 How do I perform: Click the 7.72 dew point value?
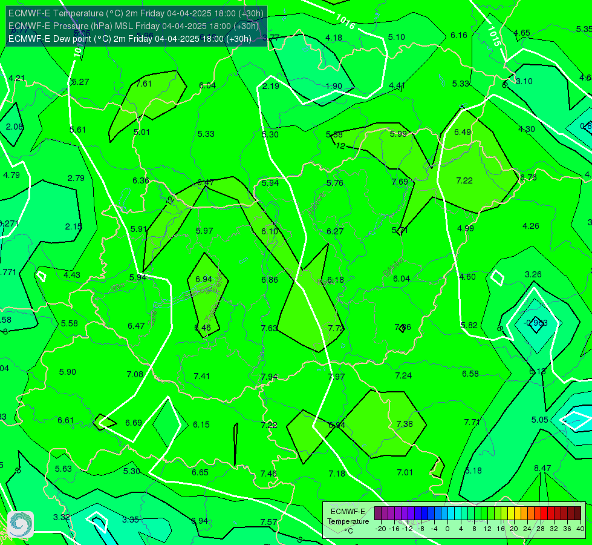click(x=336, y=328)
